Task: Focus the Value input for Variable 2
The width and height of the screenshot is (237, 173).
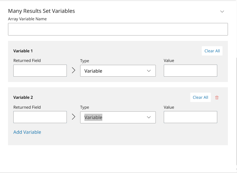Action: point(191,117)
